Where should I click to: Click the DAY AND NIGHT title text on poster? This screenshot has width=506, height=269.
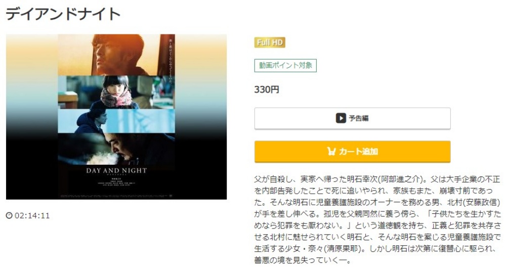[116, 170]
